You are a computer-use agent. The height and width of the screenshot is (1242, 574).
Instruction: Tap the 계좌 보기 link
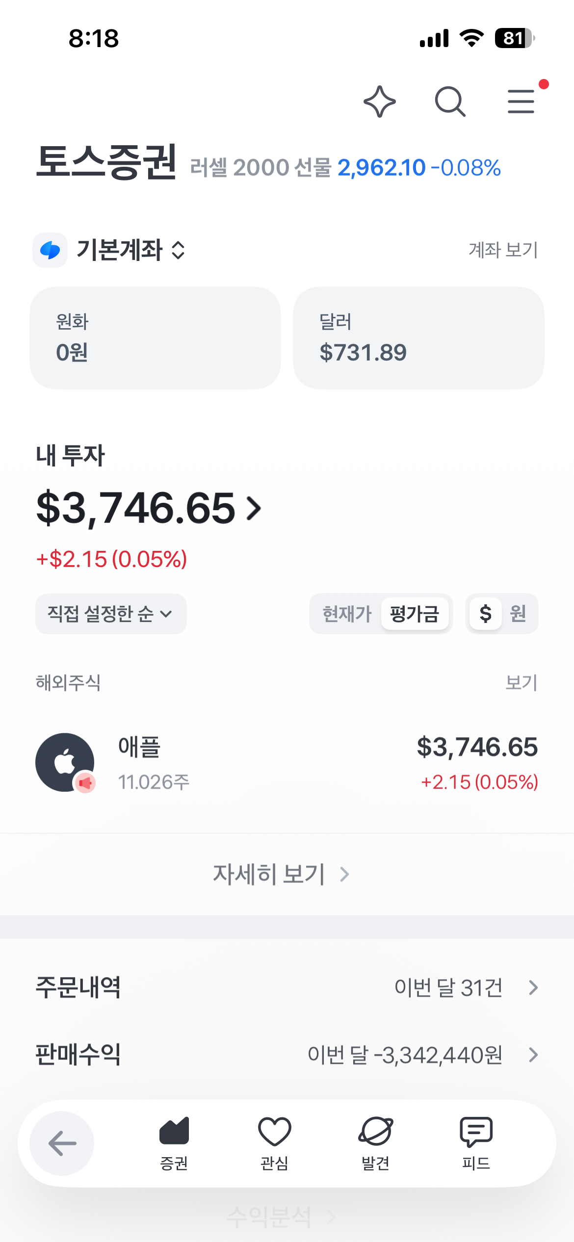click(503, 250)
